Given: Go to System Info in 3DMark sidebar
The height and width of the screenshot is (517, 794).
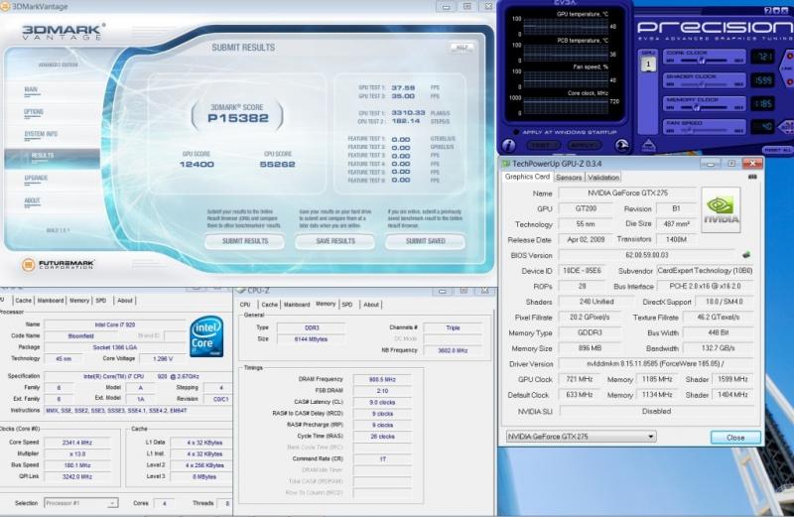Looking at the screenshot, I should (x=41, y=134).
